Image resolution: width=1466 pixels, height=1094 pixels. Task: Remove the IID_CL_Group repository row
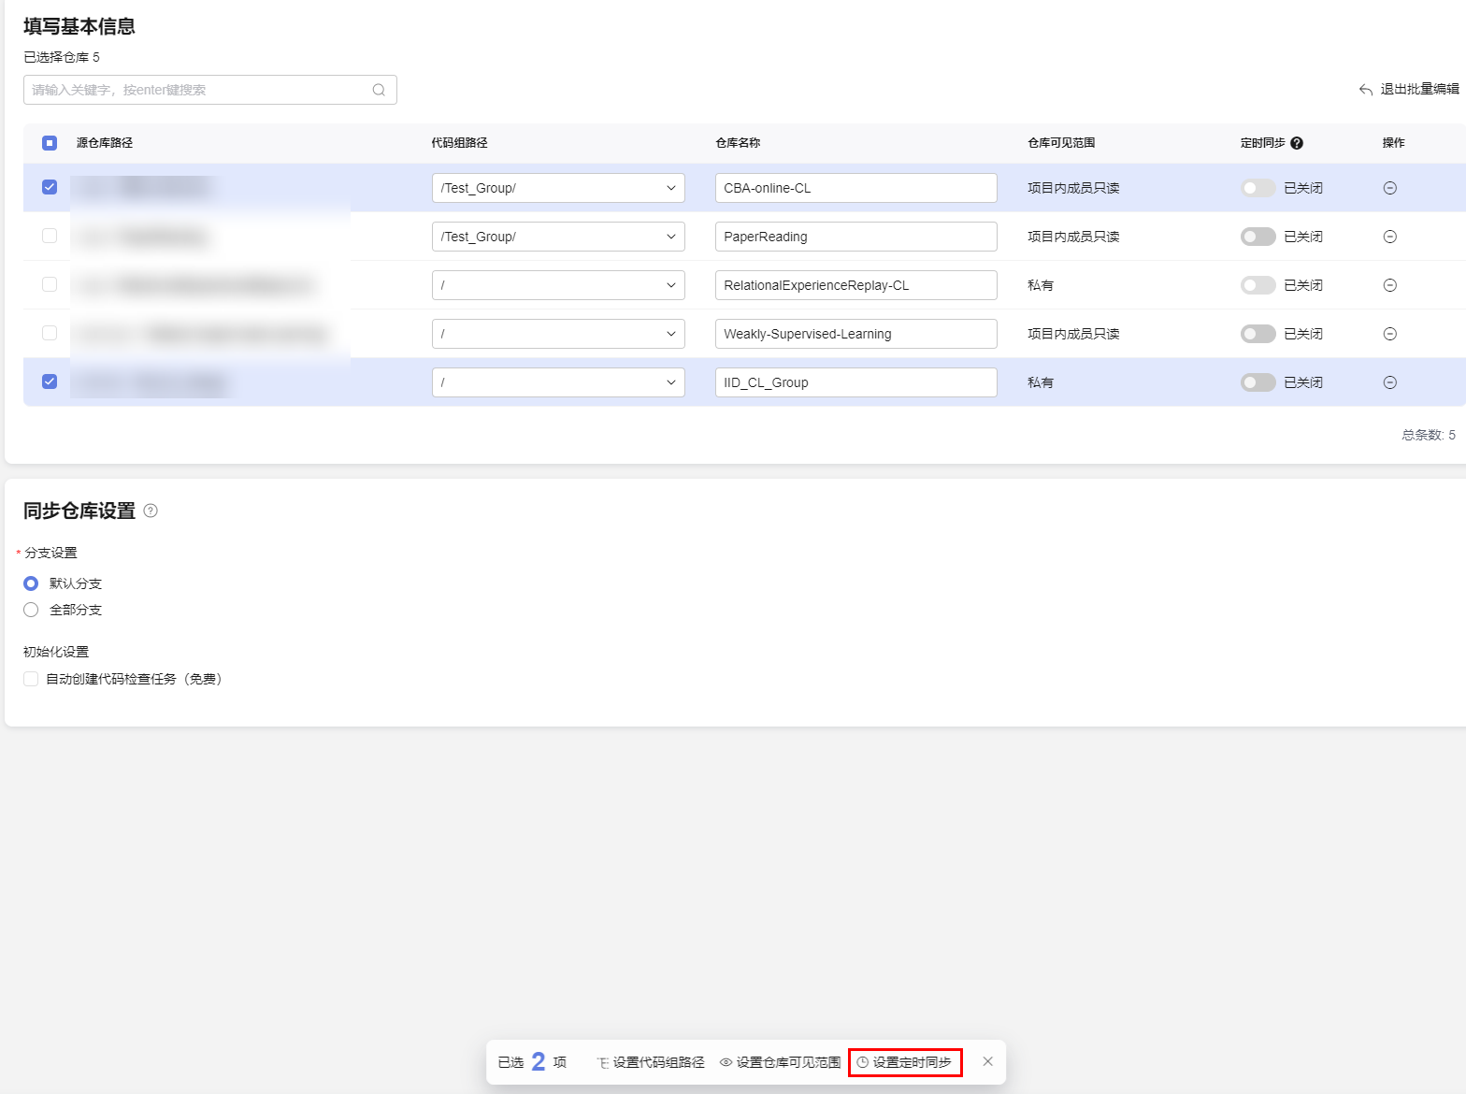pyautogui.click(x=1389, y=382)
